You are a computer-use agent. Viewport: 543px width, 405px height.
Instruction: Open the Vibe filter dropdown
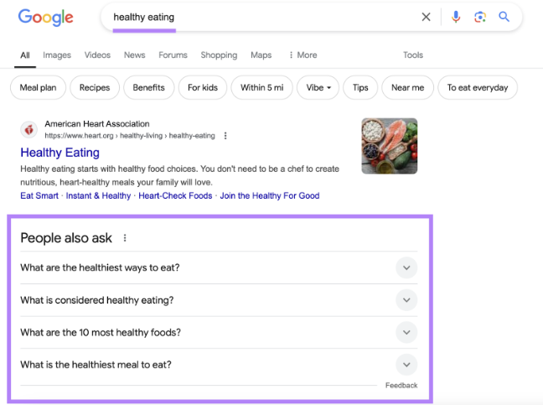click(x=318, y=88)
